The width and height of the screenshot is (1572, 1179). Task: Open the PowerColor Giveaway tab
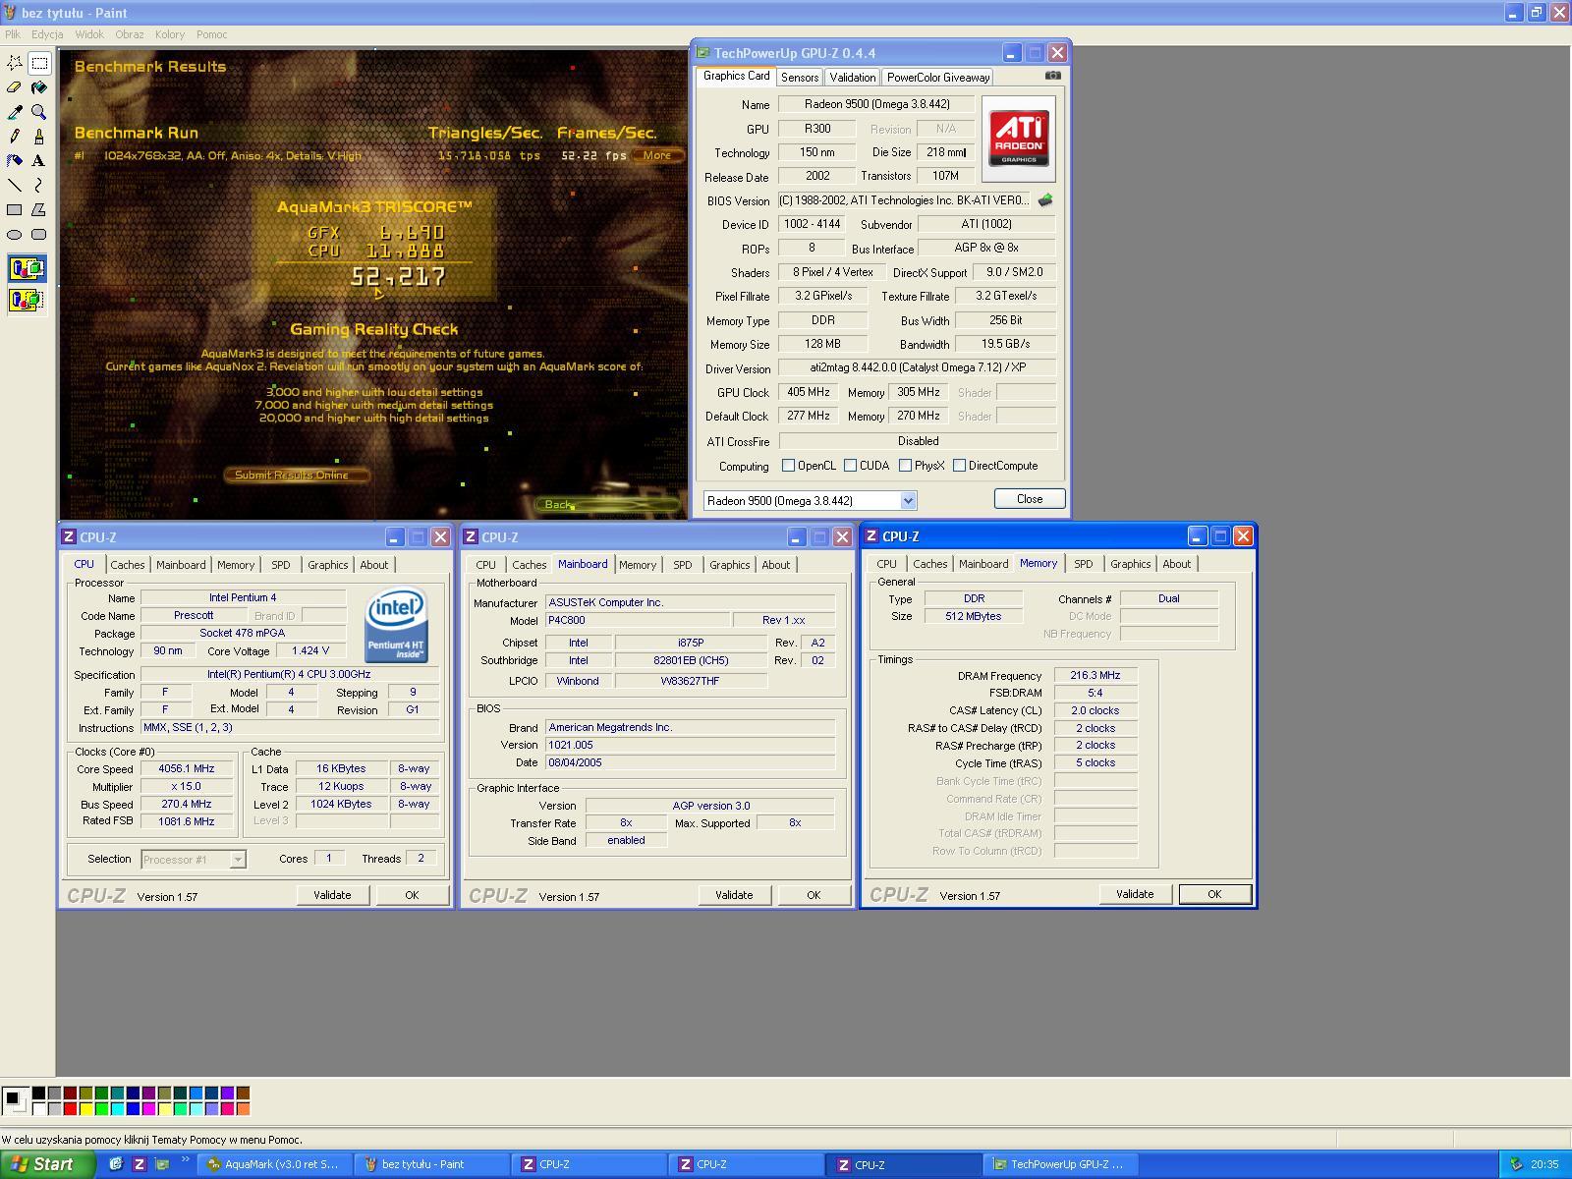click(938, 78)
